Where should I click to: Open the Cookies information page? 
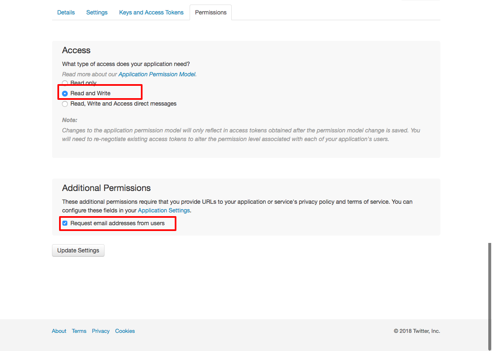[x=125, y=331]
